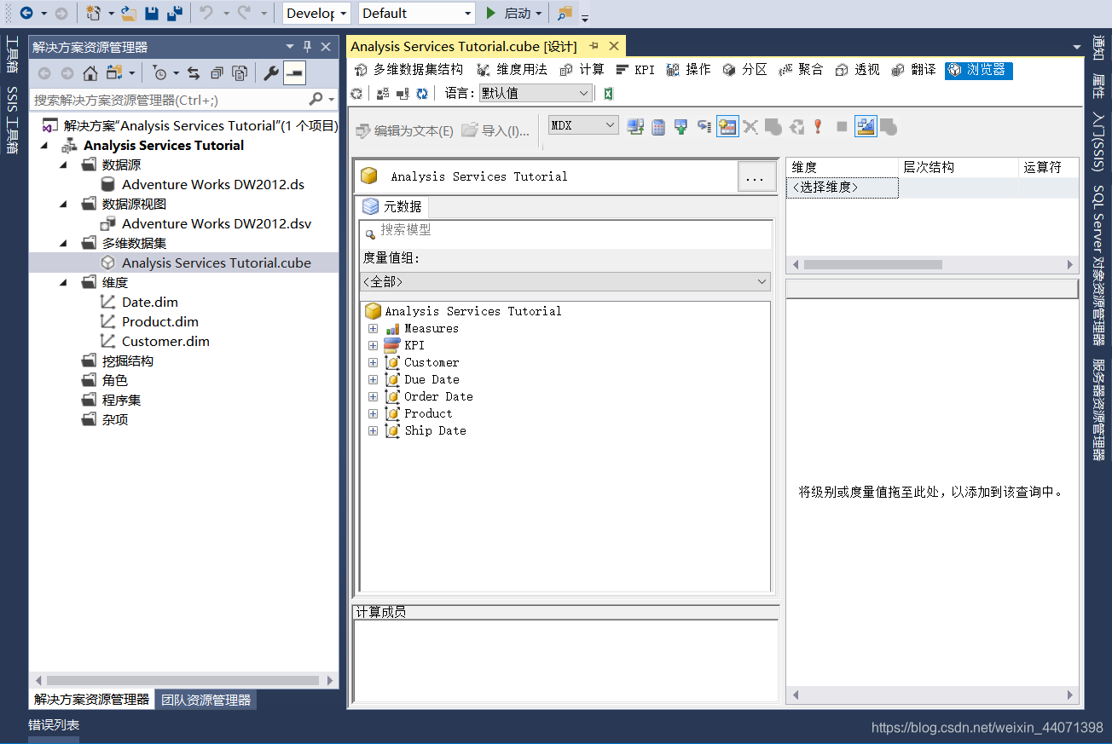The image size is (1112, 744).
Task: Click the search magnifier in the Solution Explorer search box
Action: [316, 100]
